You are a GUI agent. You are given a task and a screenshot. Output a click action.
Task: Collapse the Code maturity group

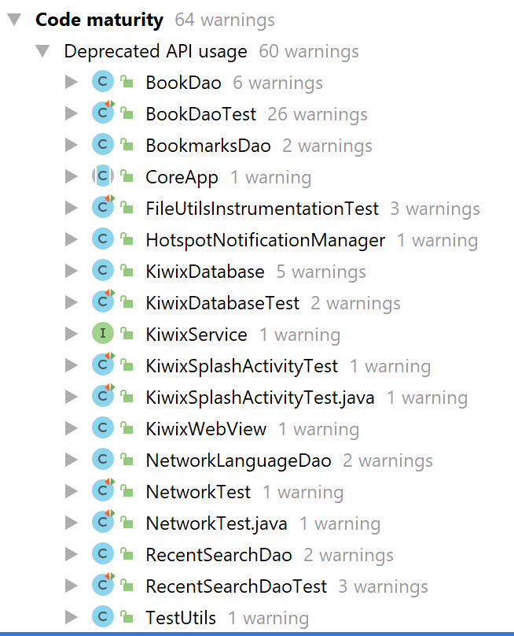[x=14, y=20]
